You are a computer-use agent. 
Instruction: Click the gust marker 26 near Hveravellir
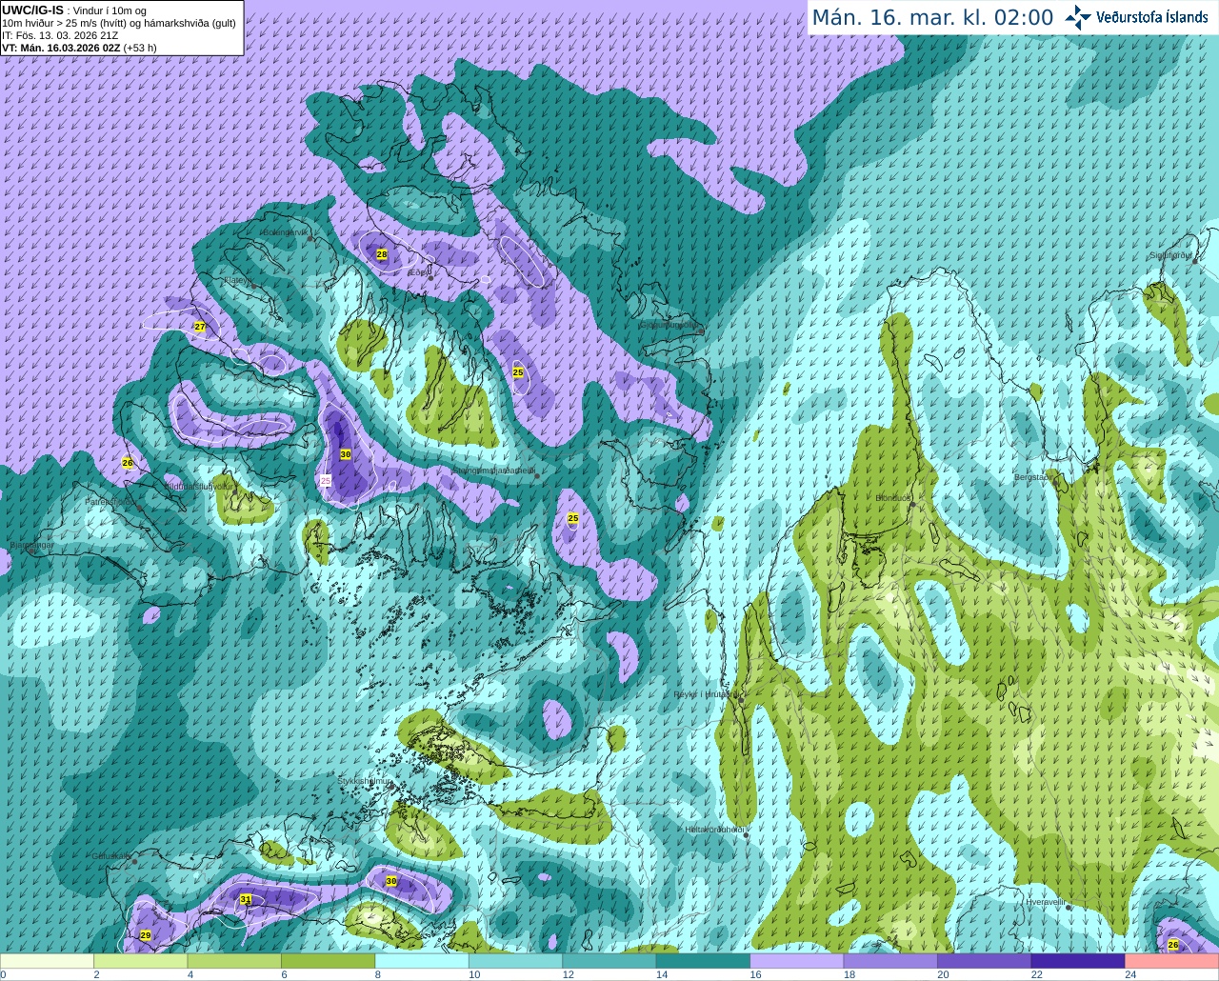tap(1173, 945)
